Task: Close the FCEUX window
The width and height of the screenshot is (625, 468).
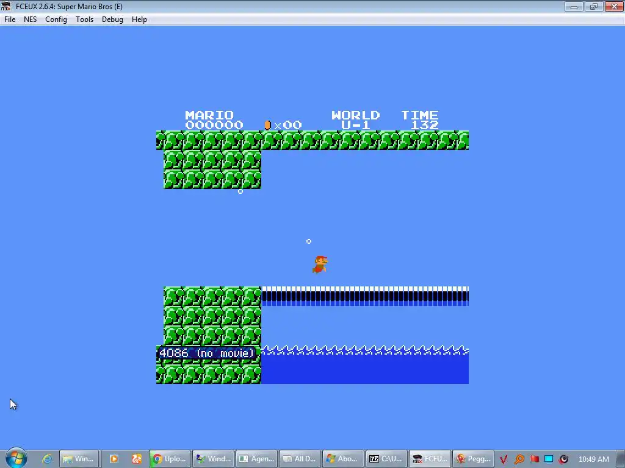Action: pos(614,6)
